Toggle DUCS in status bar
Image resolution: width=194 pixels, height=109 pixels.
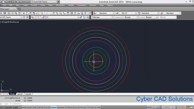pos(75,107)
